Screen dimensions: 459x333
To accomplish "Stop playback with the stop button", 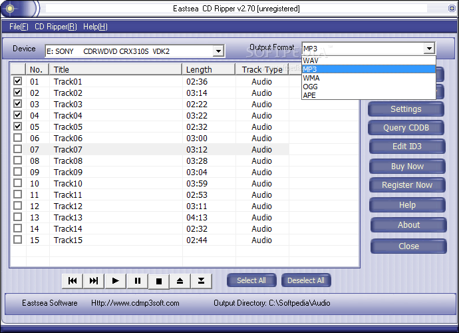I will click(x=159, y=281).
